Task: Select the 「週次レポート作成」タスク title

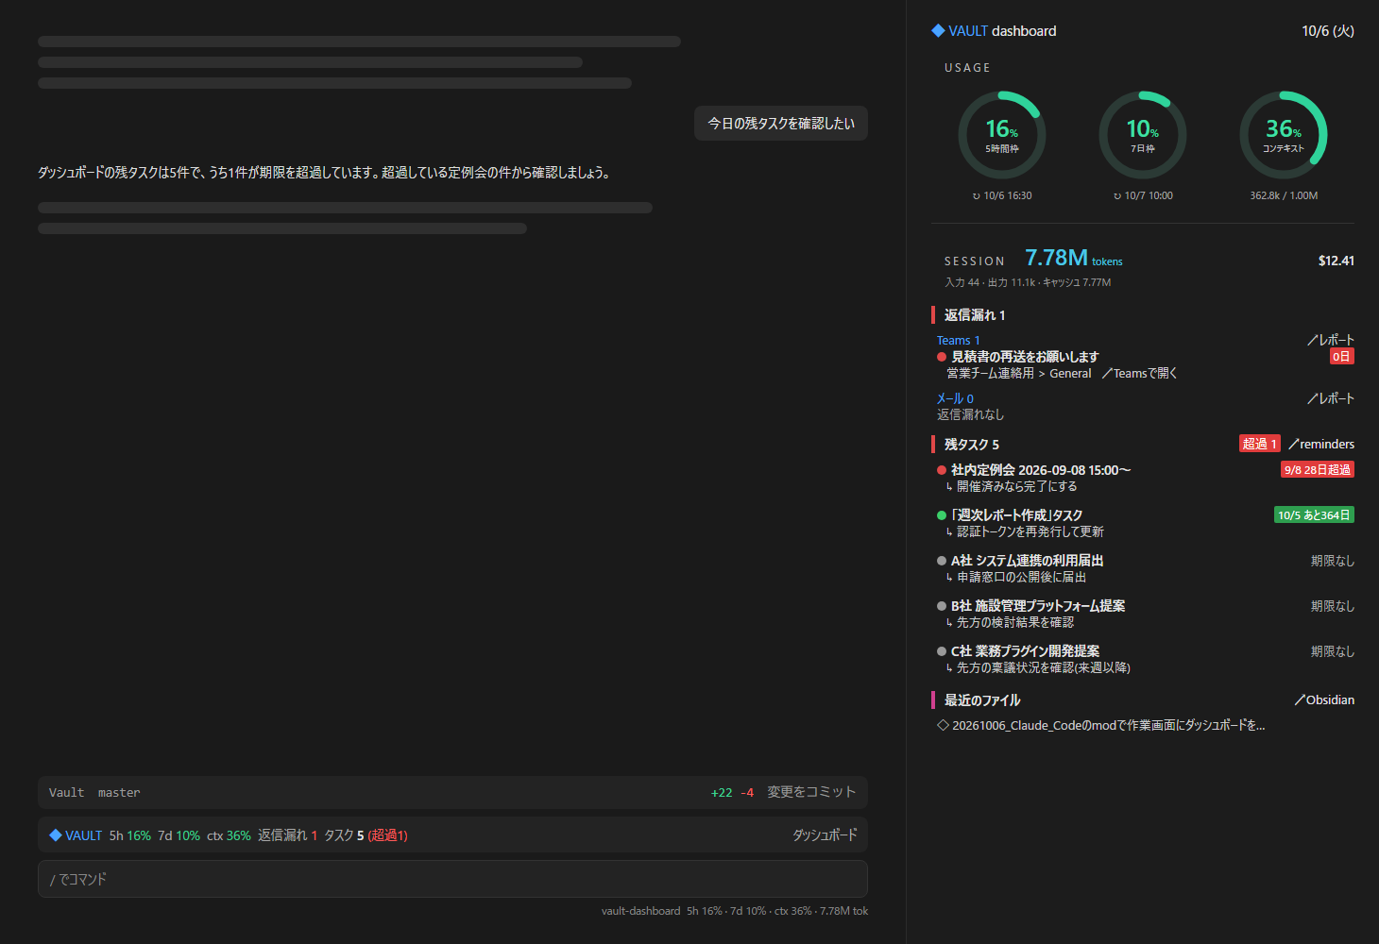Action: [1016, 515]
